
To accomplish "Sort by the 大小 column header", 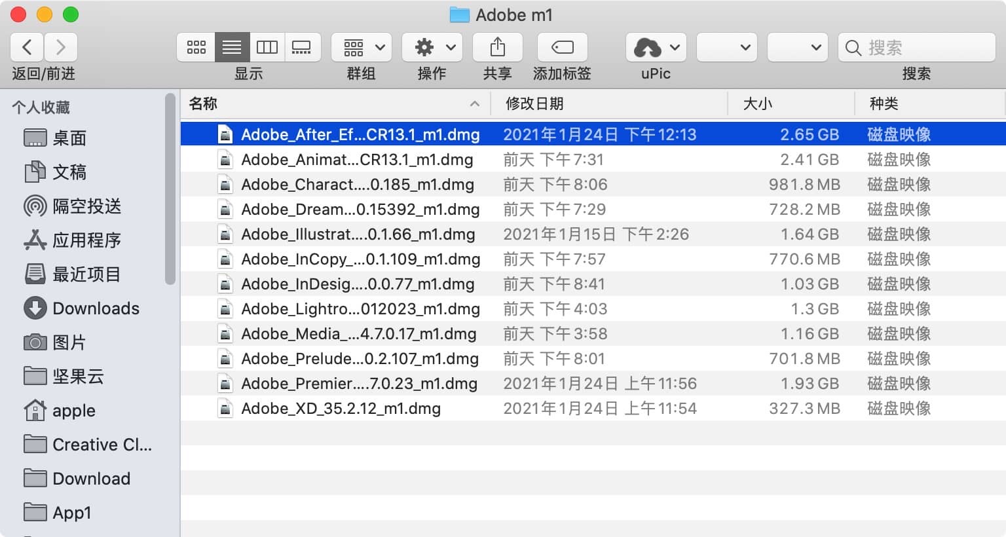I will point(758,103).
